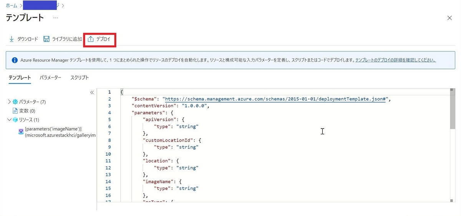Click the info icon in the banner
The width and height of the screenshot is (461, 216).
(15, 60)
